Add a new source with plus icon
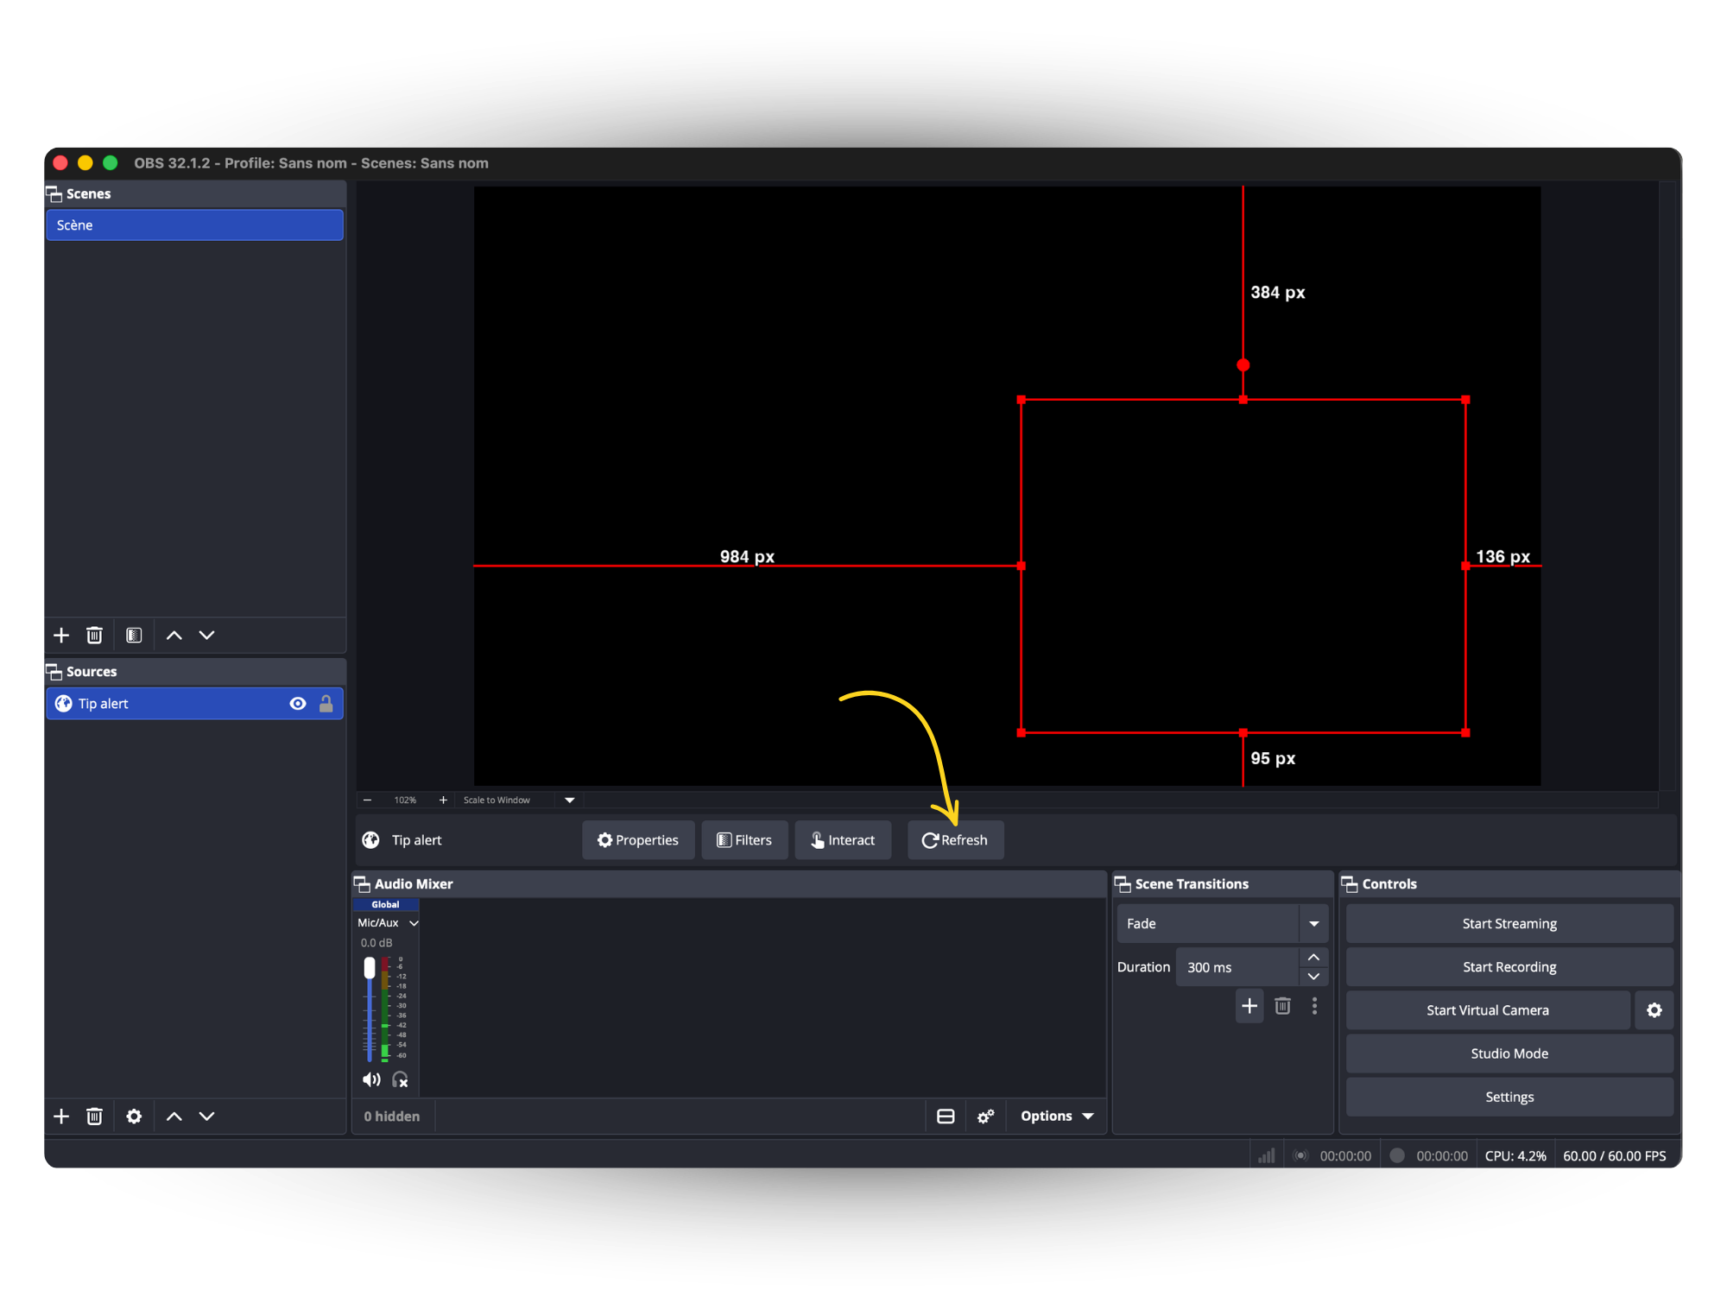The width and height of the screenshot is (1727, 1316). (61, 1117)
